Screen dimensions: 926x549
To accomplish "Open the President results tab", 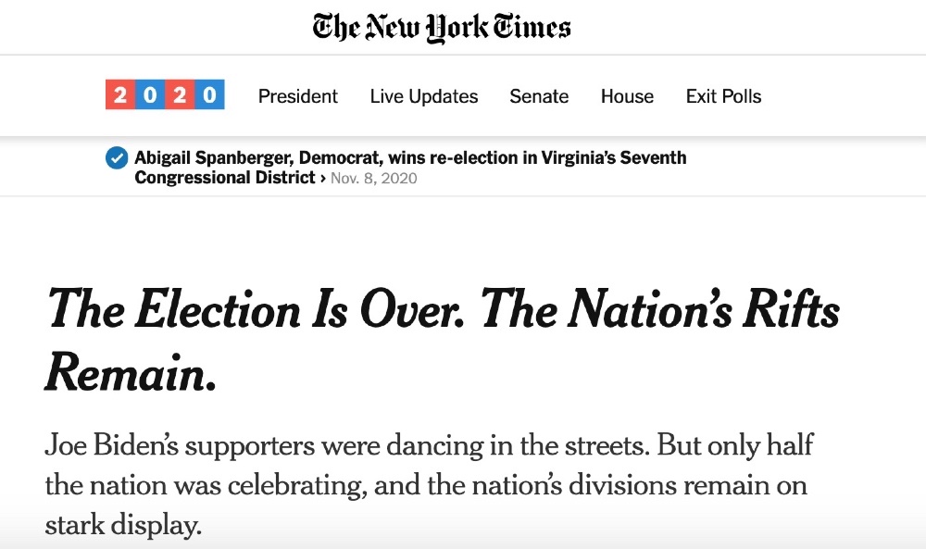I will coord(297,96).
